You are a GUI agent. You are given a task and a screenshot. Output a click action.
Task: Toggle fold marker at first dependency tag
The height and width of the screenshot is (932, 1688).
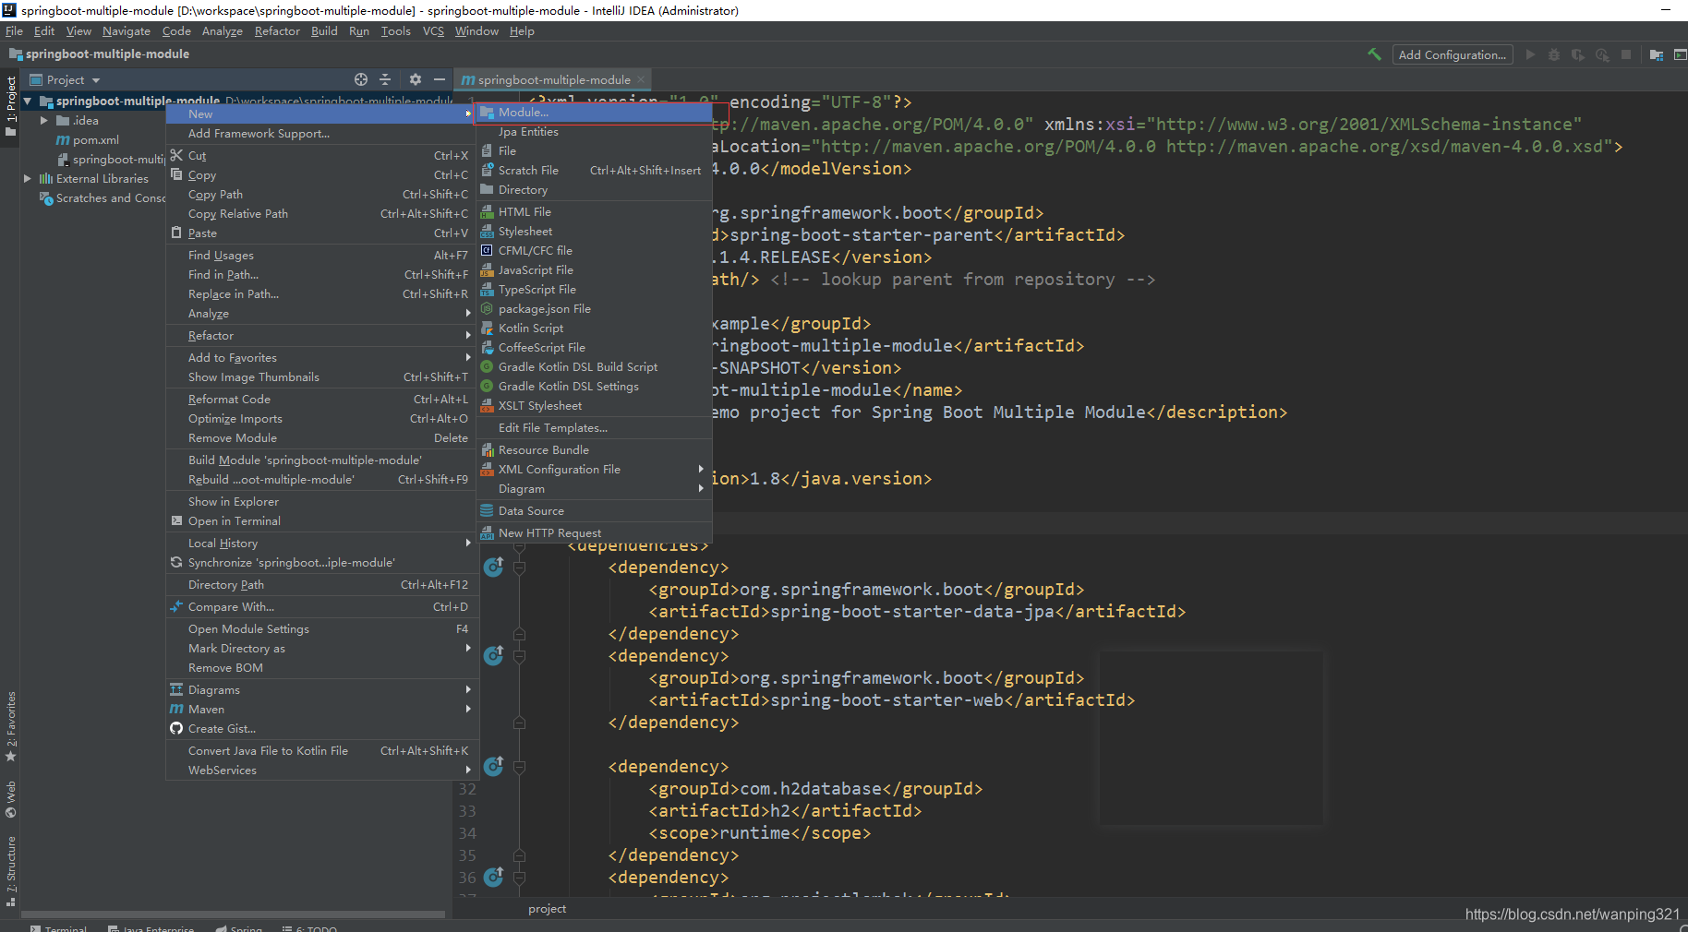[519, 568]
